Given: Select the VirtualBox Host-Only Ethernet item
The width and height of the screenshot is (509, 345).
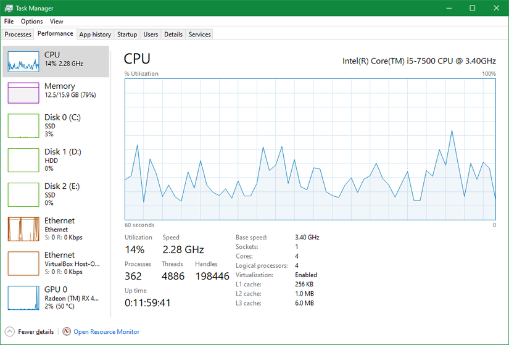Looking at the screenshot, I should coord(56,263).
